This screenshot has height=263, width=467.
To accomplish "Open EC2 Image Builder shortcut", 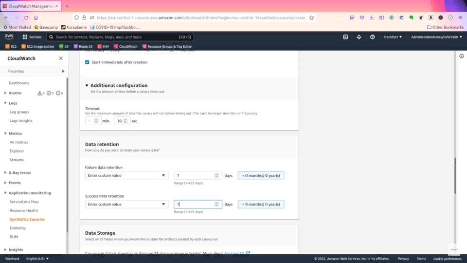I will 38,47.
